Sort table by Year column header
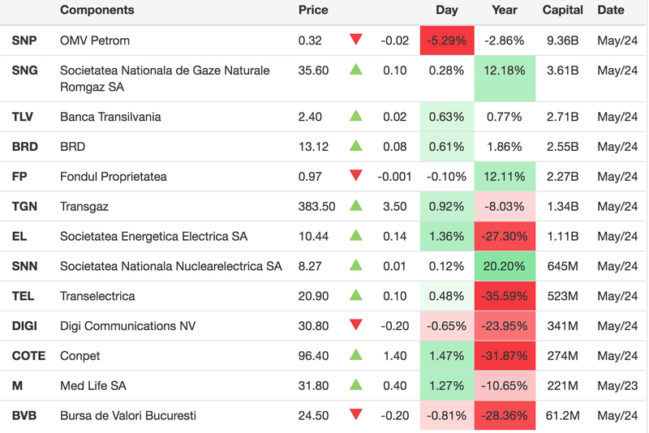The height and width of the screenshot is (433, 649). click(504, 11)
